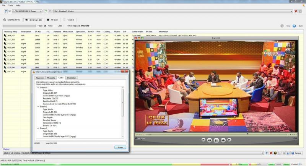Open the Tools menu
Image resolution: width=306 pixels, height=166 pixels.
pos(10,5)
